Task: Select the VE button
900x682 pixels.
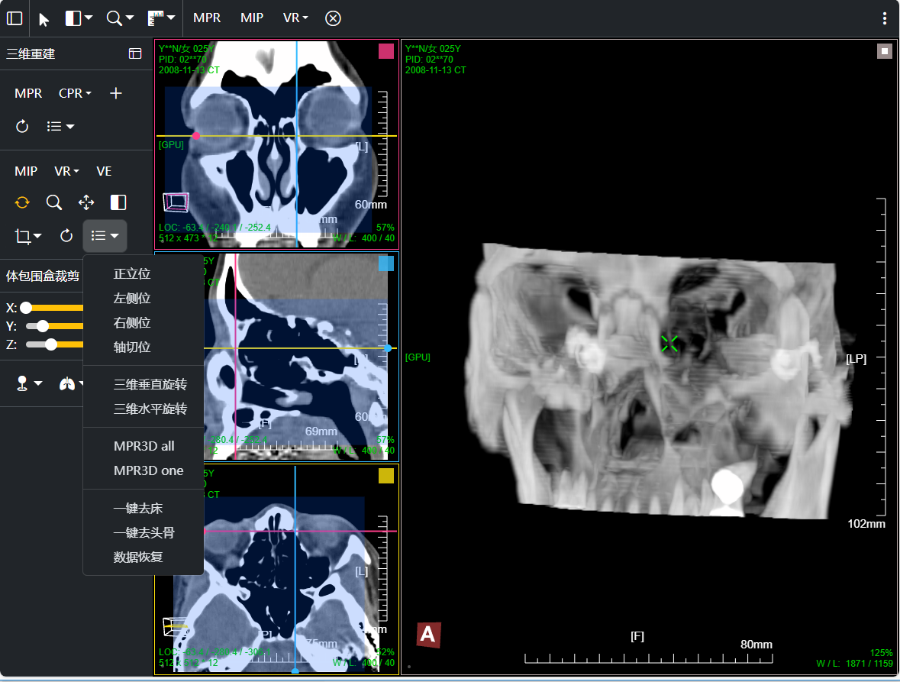Action: (x=104, y=171)
